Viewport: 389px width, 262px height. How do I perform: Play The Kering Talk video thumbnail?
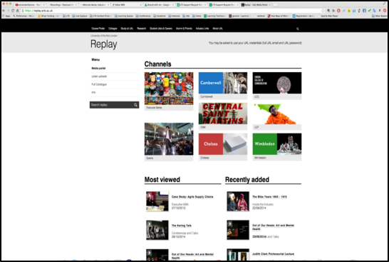157,230
